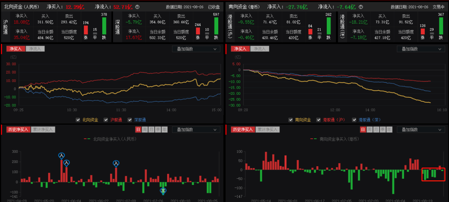Click the second 入 marker near 2021-06-04

pyautogui.click(x=67, y=163)
